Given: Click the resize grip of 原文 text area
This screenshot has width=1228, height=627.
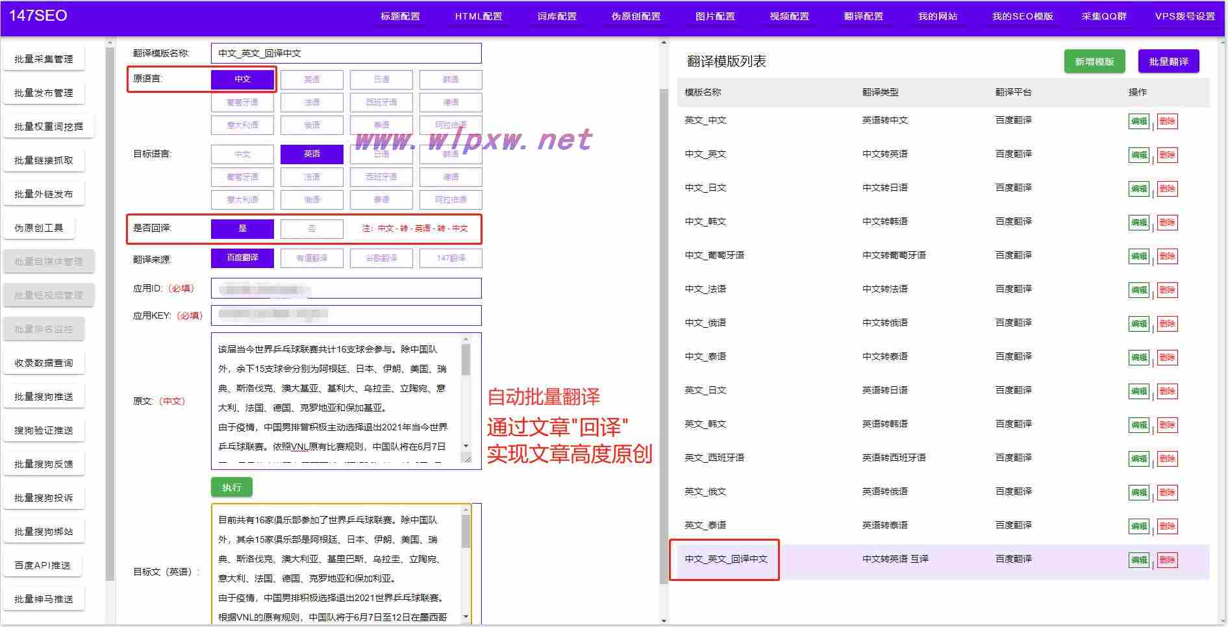Looking at the screenshot, I should point(466,458).
